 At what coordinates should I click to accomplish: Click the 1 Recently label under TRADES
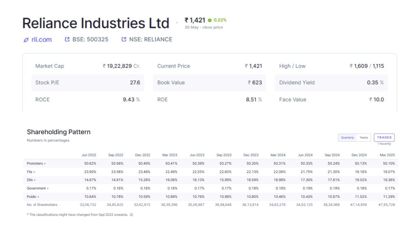384,144
